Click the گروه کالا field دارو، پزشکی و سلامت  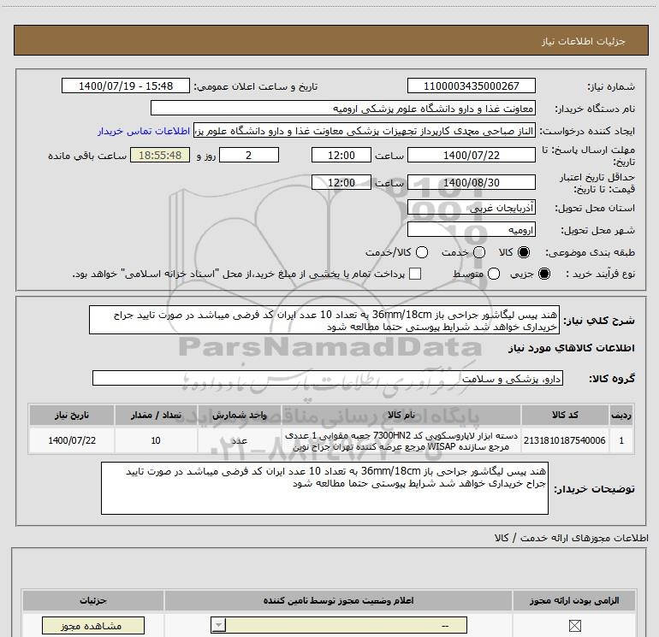[x=328, y=378]
